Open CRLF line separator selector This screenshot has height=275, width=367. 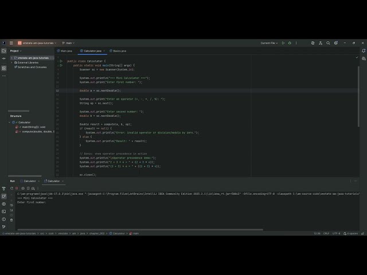tap(326, 233)
